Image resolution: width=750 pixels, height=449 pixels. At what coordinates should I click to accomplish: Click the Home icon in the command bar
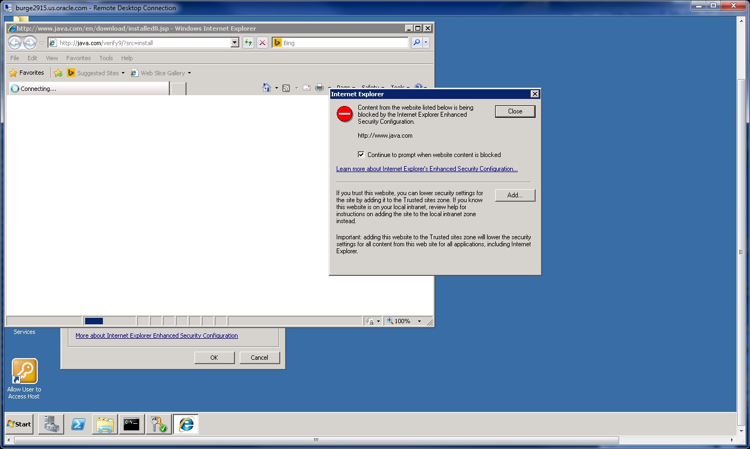[x=266, y=88]
